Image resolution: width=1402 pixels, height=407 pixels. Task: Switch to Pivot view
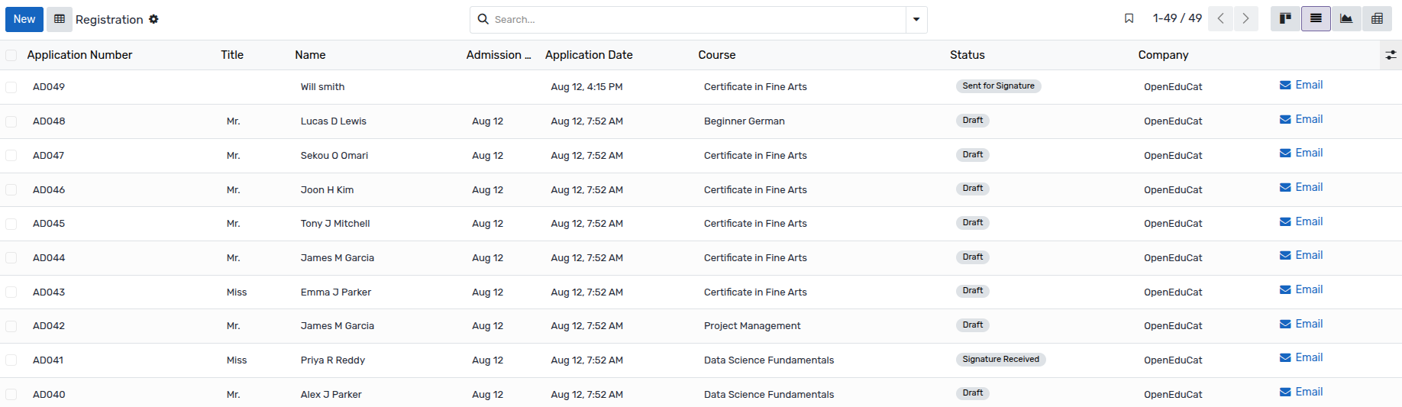coord(1377,18)
